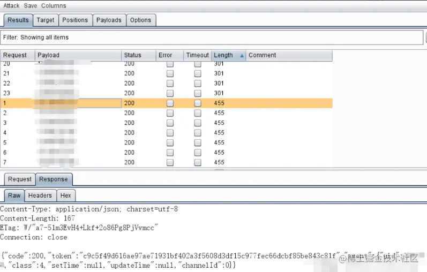This screenshot has width=427, height=272.
Task: Select request row number 7
Action: (x=166, y=163)
